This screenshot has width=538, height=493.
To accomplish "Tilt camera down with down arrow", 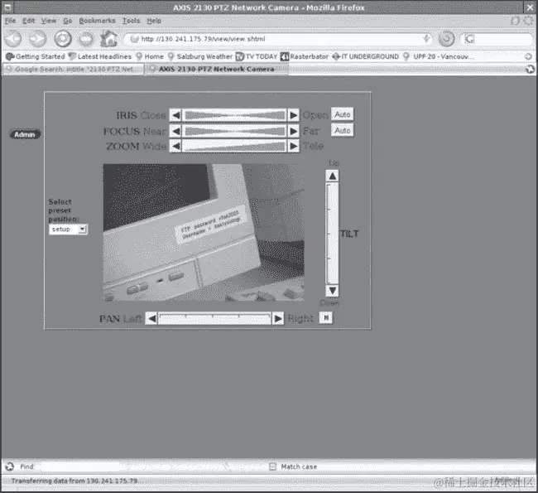I will tap(332, 291).
